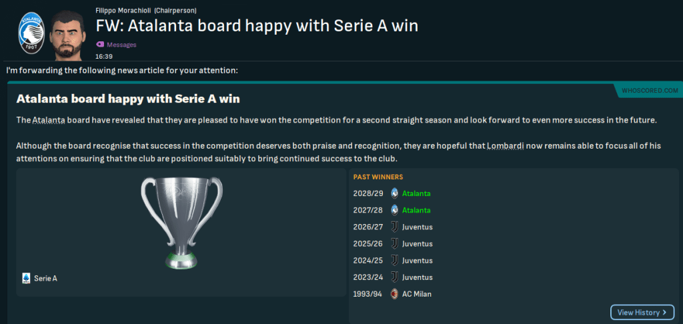683x324 pixels.
Task: Select Atalanta winner name for 2028/29
Action: point(416,193)
